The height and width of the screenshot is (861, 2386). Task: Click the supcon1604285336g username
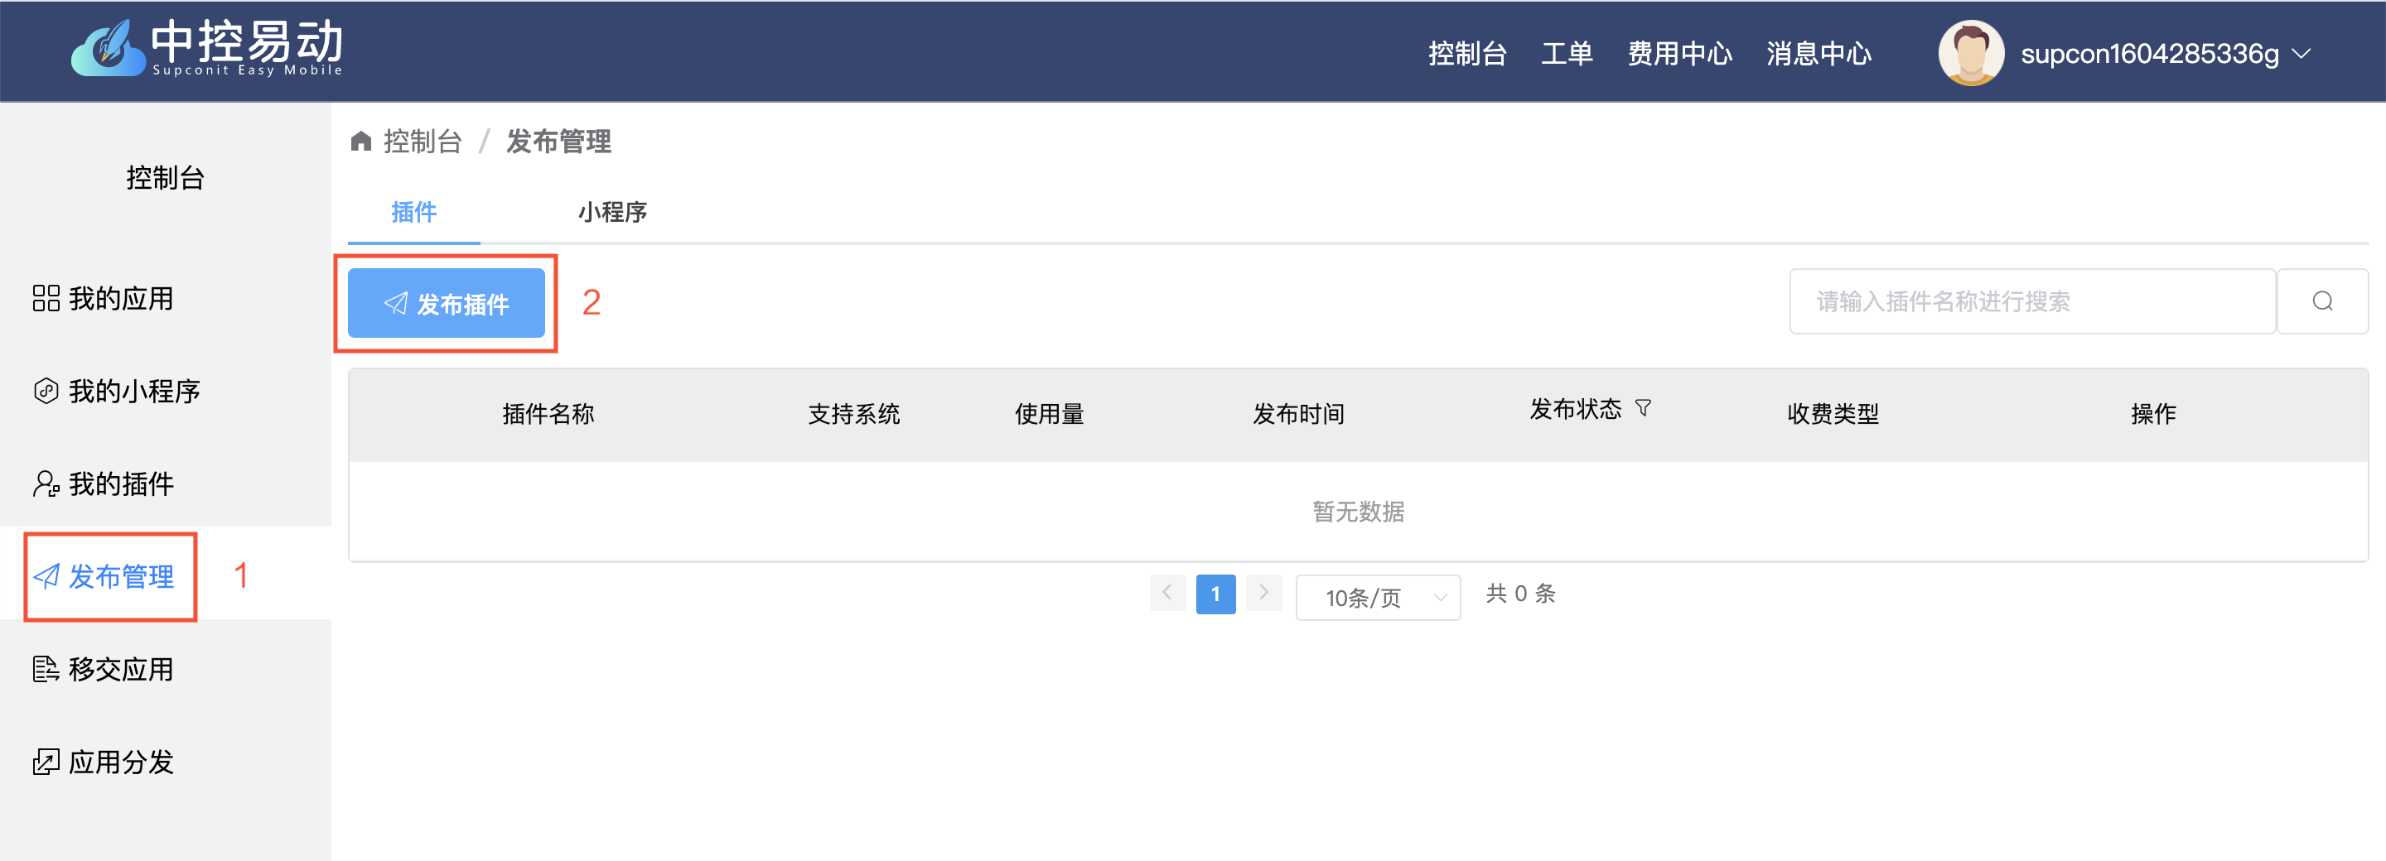[2149, 54]
